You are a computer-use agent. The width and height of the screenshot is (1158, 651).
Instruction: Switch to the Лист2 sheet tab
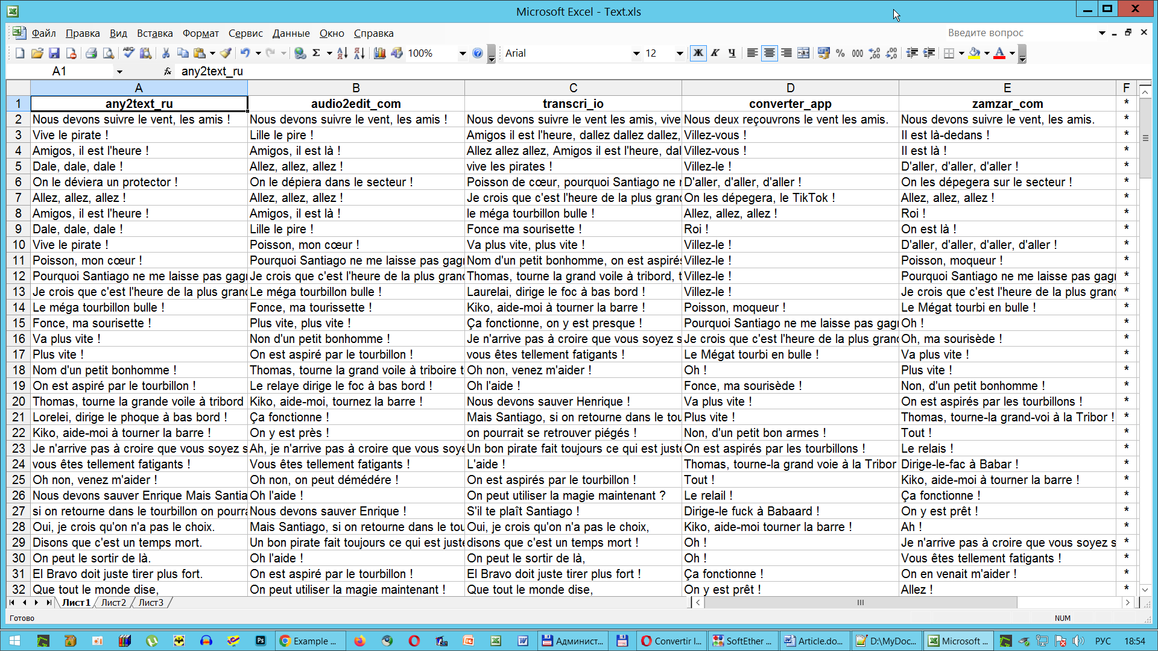pos(113,602)
